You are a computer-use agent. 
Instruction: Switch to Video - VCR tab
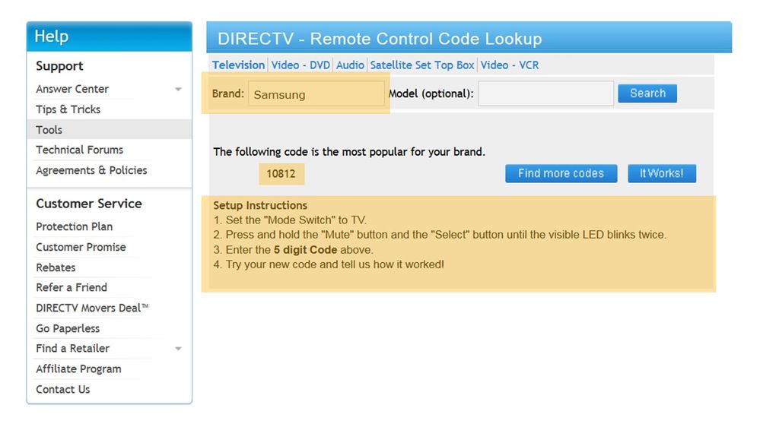[510, 65]
